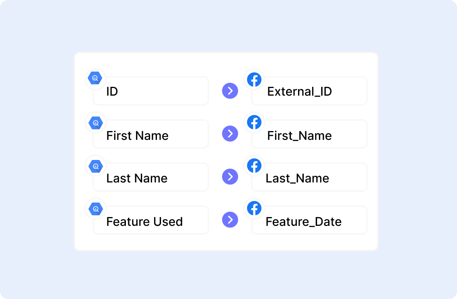
Task: Select the Last Name source field
Action: [151, 178]
